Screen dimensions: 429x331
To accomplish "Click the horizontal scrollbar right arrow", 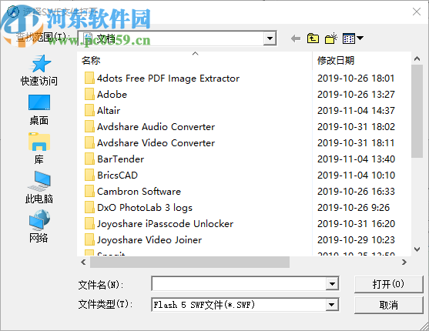I will 404,262.
